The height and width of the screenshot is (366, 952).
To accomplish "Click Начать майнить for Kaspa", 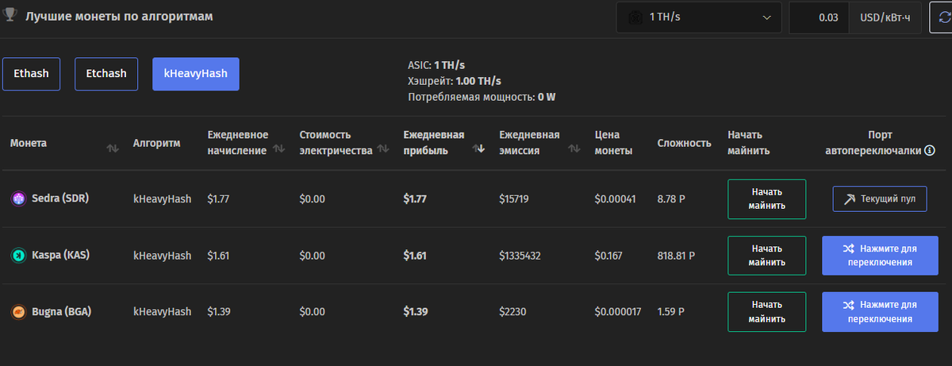I will click(766, 256).
